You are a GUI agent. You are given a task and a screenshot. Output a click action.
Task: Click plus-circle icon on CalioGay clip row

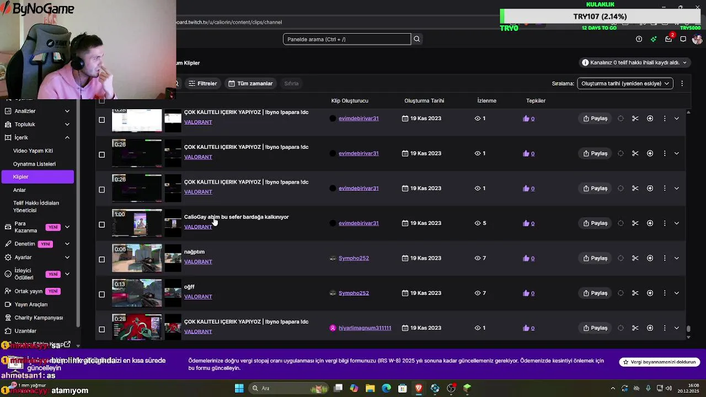point(650,223)
